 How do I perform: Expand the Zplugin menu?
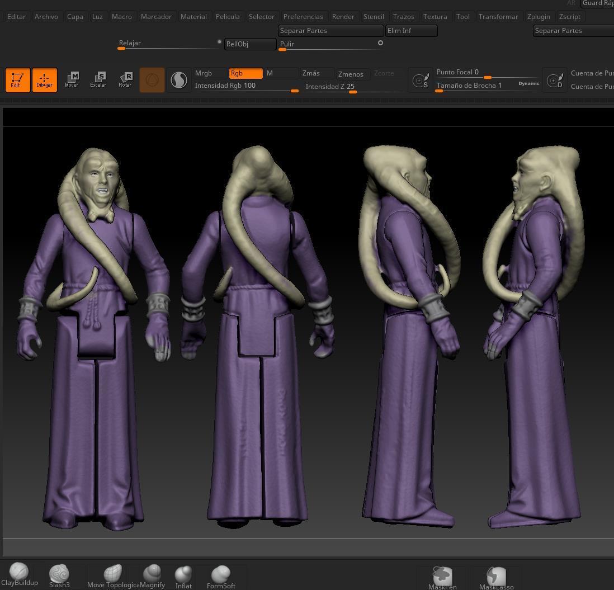pos(539,17)
